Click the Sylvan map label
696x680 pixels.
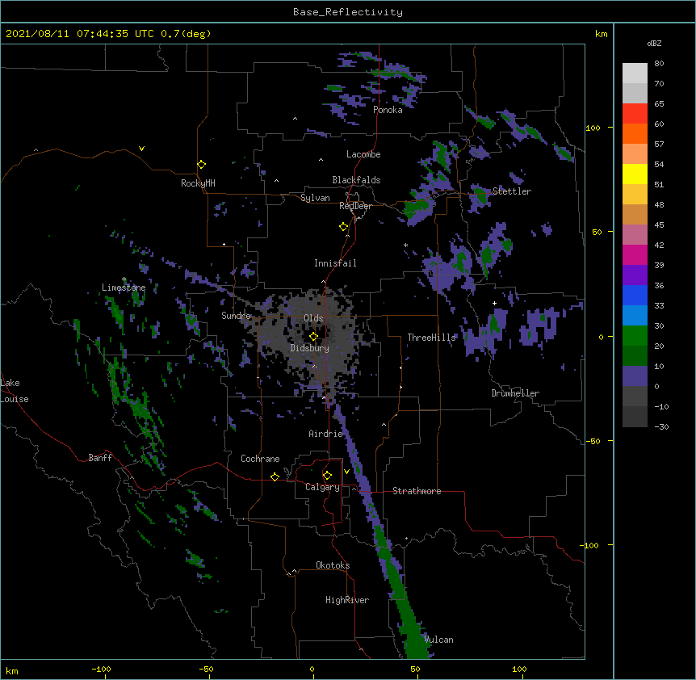tap(315, 198)
